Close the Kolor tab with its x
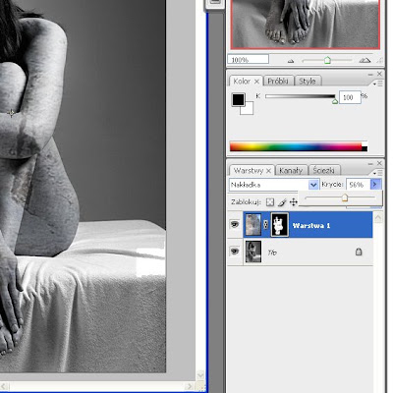Image resolution: width=393 pixels, height=393 pixels. (256, 82)
